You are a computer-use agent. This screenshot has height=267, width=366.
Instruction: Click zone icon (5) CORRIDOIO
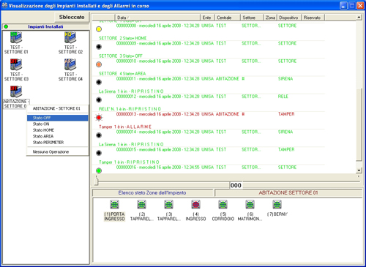click(223, 204)
